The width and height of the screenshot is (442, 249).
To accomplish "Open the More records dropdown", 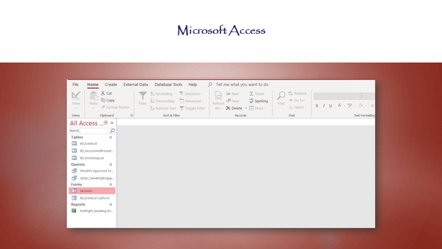I will (x=258, y=109).
